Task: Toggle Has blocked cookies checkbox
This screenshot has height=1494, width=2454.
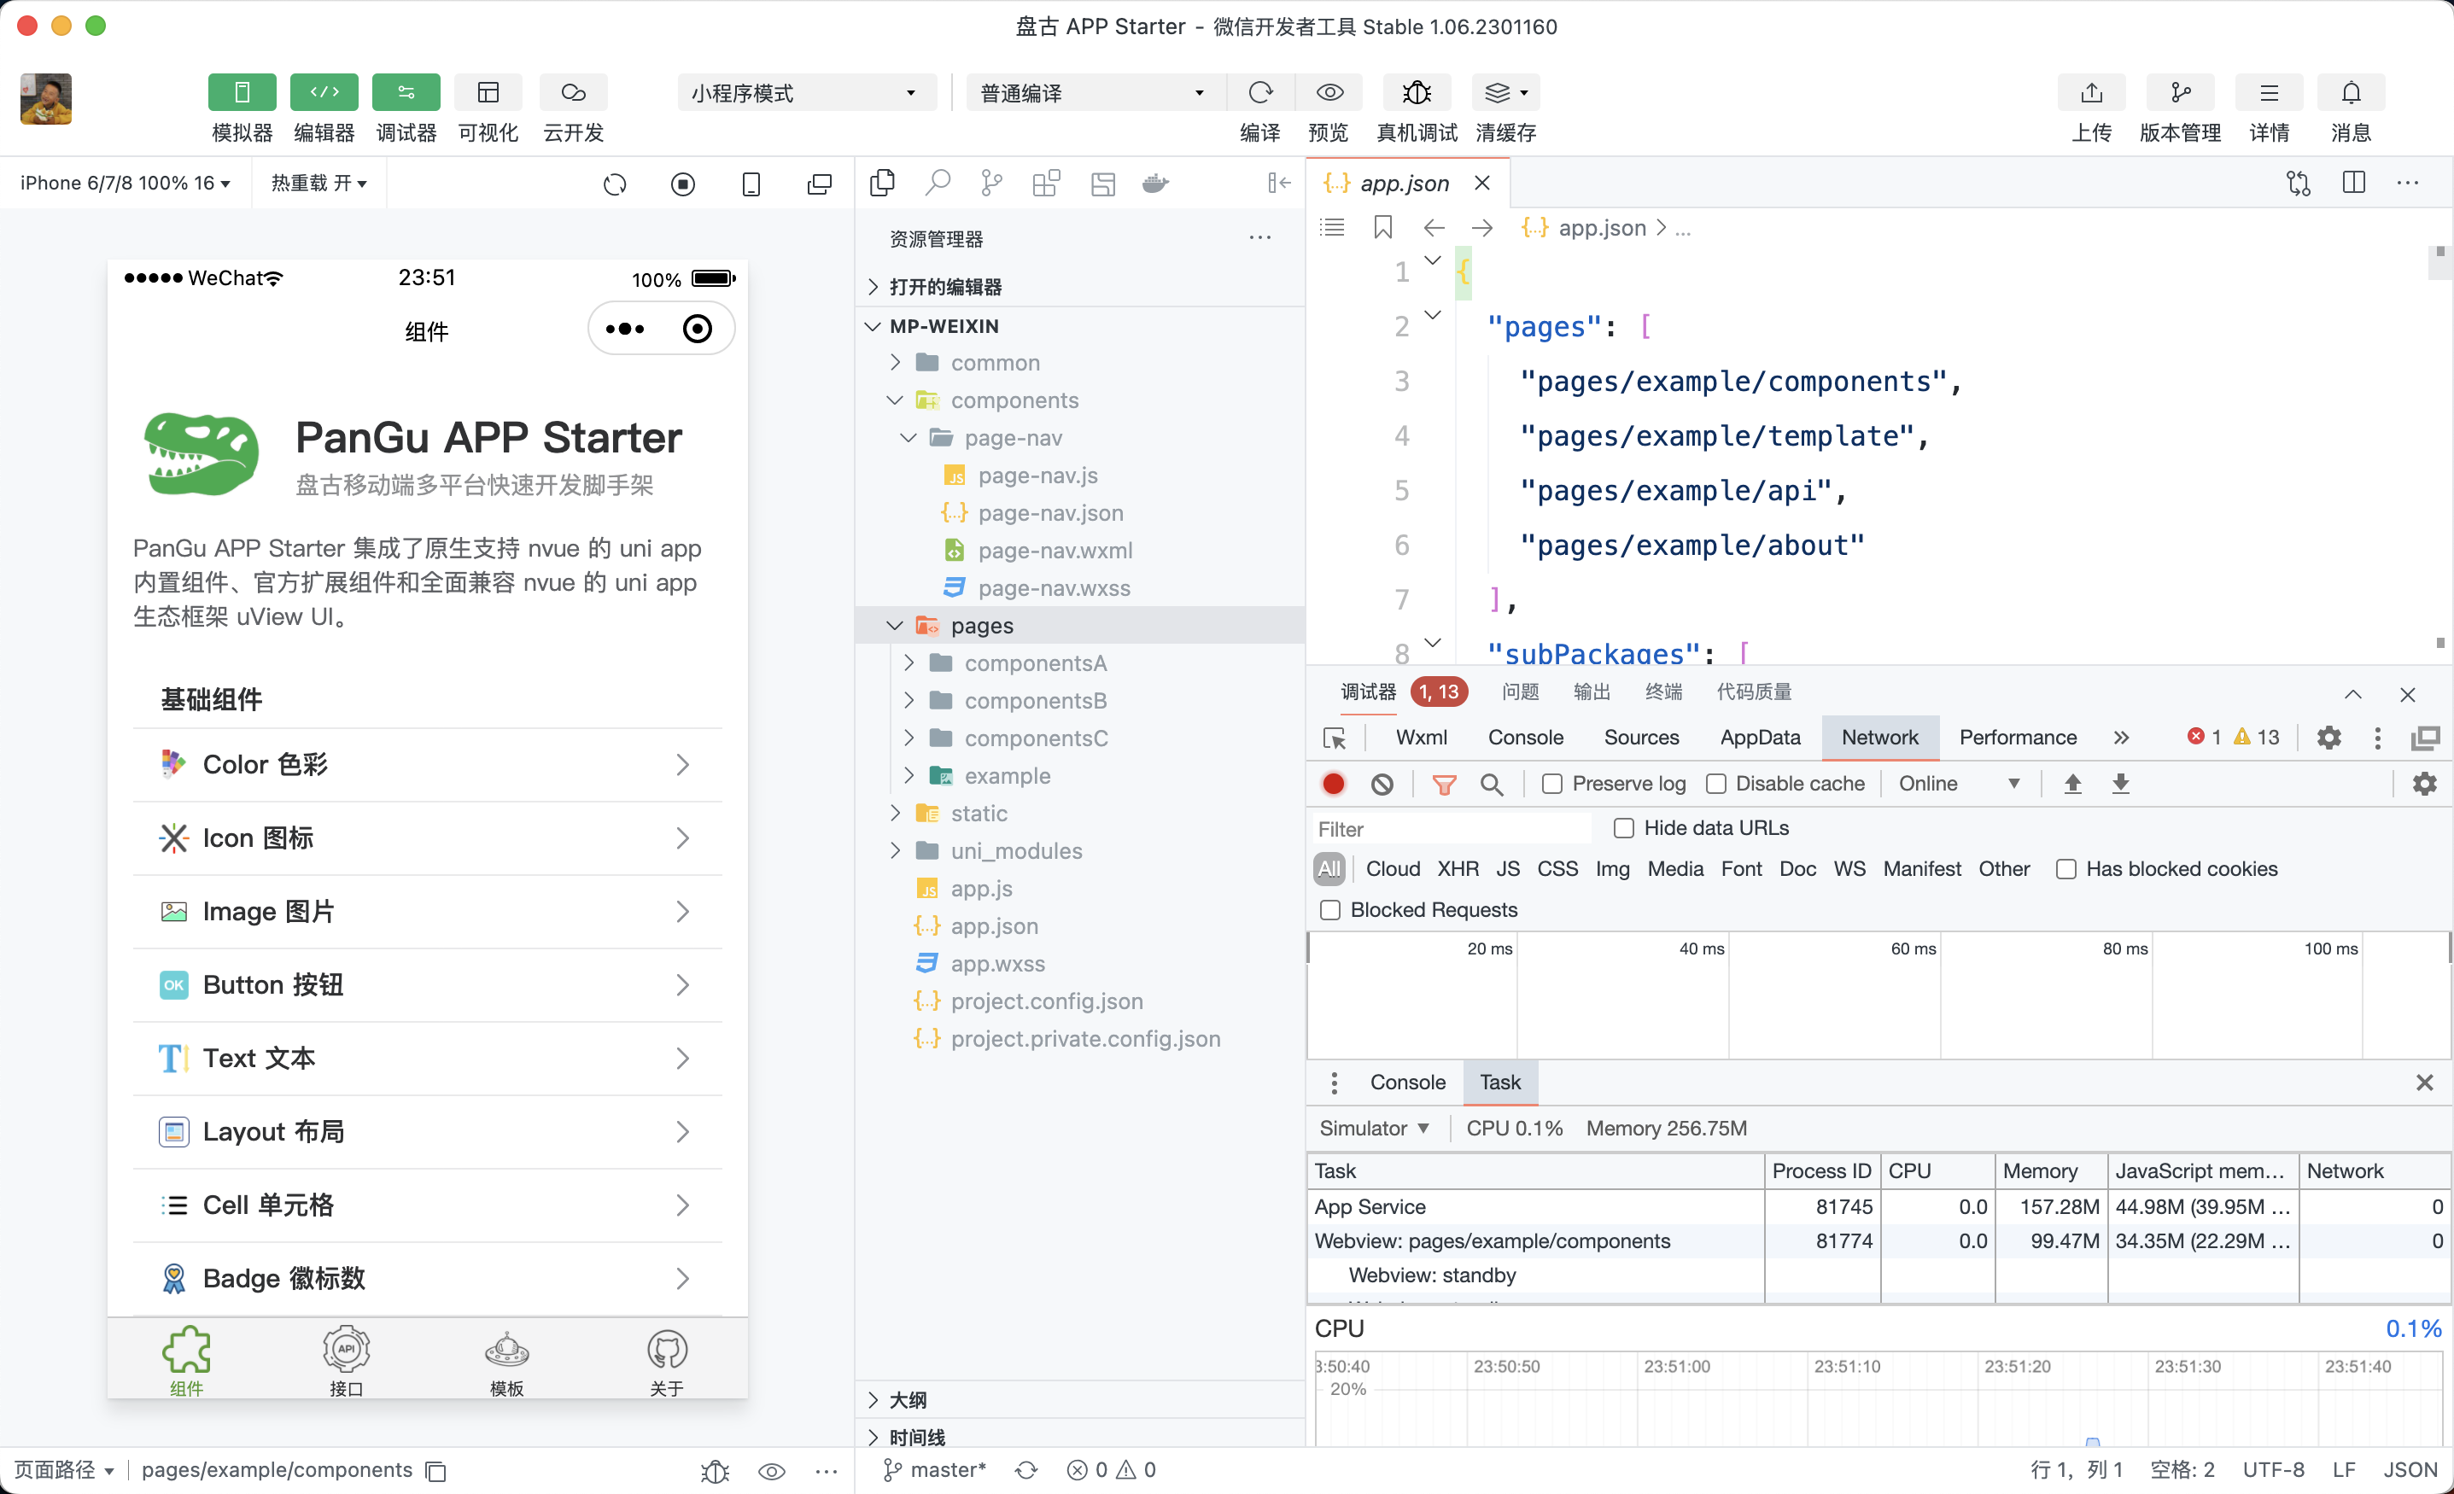Action: [x=2066, y=868]
